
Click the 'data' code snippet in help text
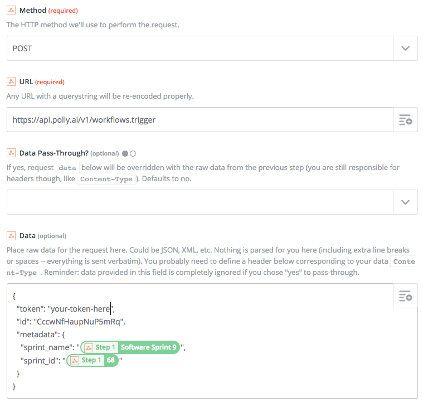67,168
